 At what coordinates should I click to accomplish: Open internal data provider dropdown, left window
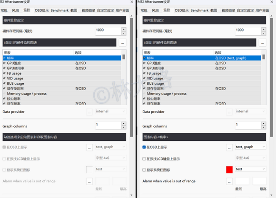click(110, 111)
